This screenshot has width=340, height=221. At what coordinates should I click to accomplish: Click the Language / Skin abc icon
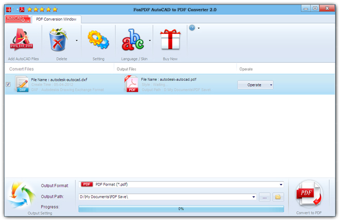pyautogui.click(x=133, y=40)
